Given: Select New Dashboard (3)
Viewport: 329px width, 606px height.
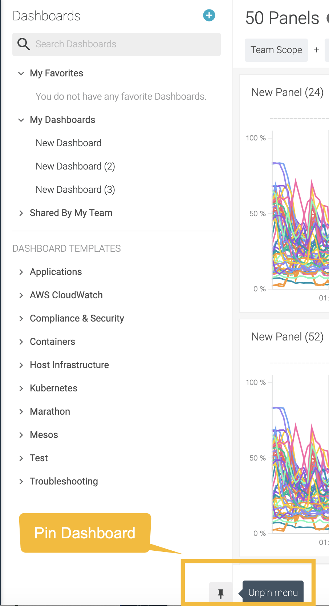Looking at the screenshot, I should pyautogui.click(x=75, y=190).
